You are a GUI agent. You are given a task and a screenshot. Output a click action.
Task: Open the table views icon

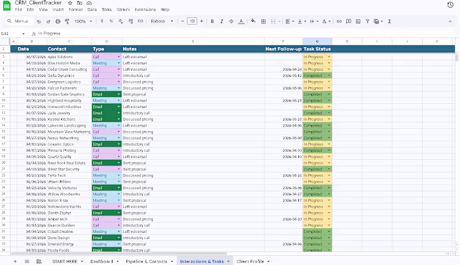point(378,21)
